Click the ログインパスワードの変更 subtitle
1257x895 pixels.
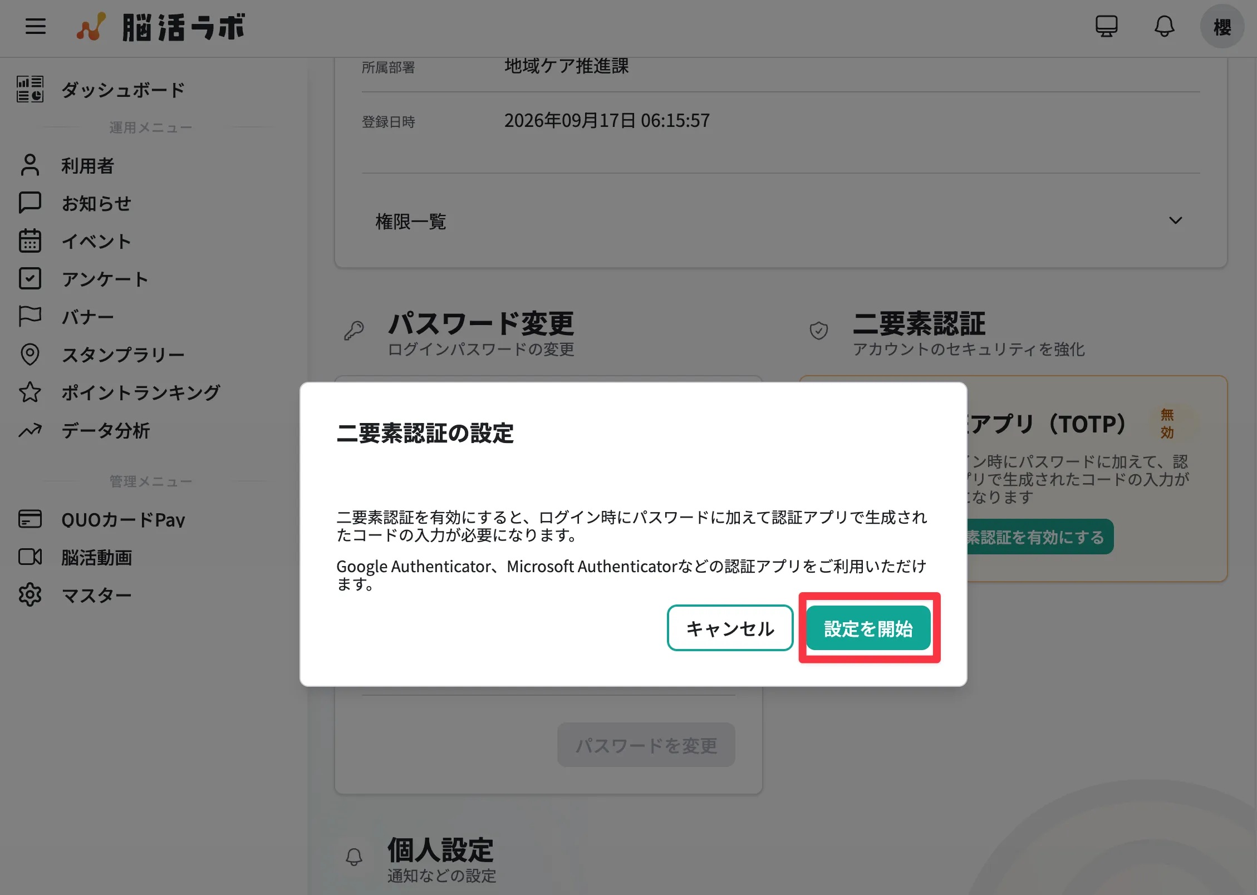(481, 349)
